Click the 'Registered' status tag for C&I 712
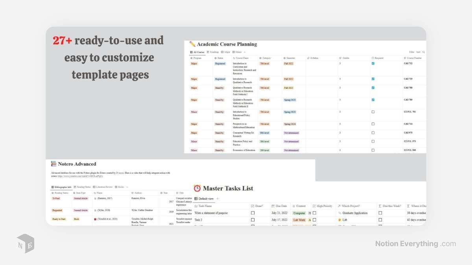Viewport: 472px width, 265px height. (x=220, y=63)
